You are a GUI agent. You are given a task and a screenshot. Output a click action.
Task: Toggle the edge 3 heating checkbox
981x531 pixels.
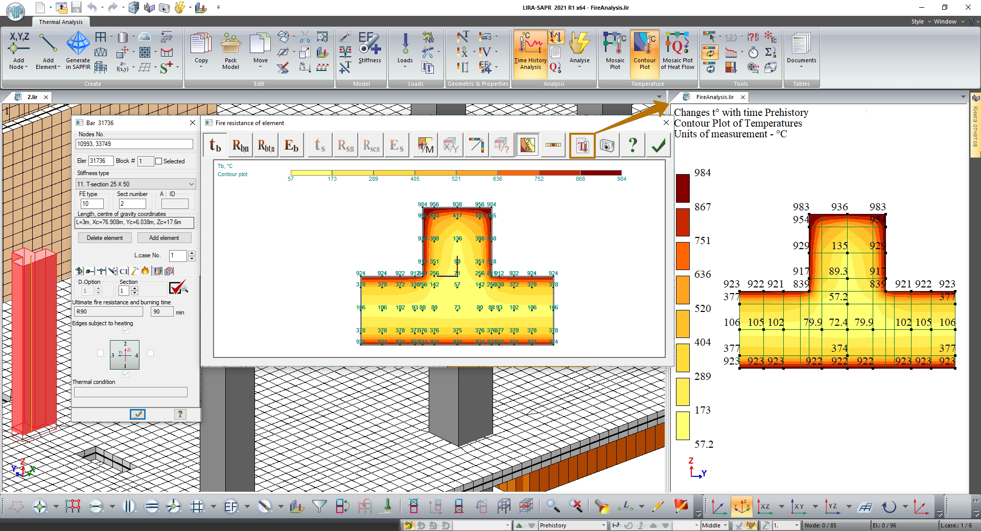tap(100, 353)
